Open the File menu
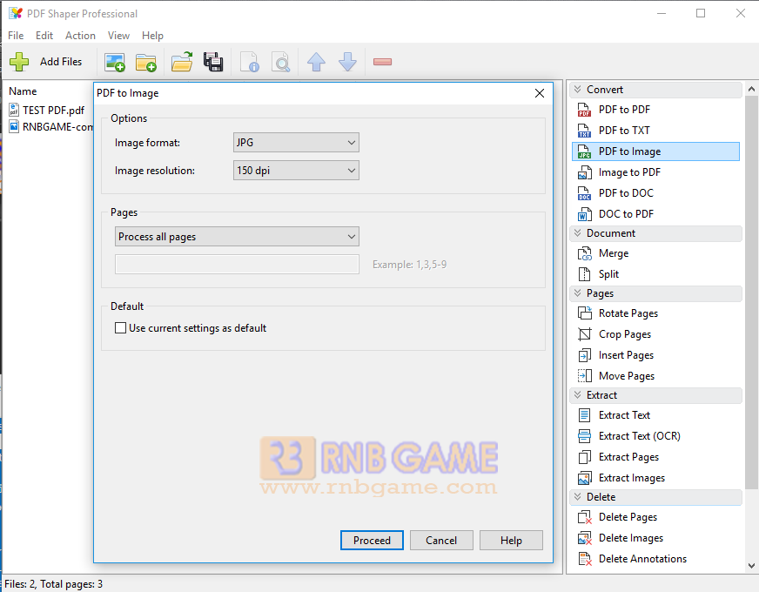This screenshot has height=592, width=759. click(x=16, y=36)
